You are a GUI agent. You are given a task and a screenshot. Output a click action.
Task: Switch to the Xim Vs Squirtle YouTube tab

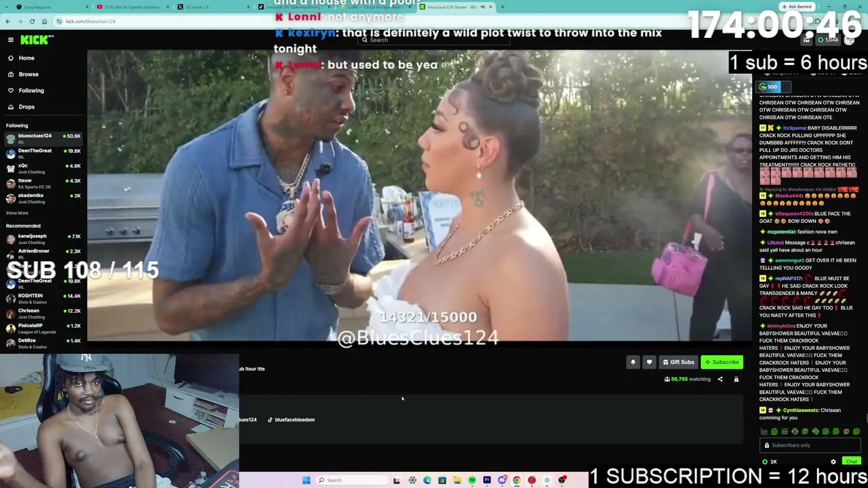pos(134,7)
